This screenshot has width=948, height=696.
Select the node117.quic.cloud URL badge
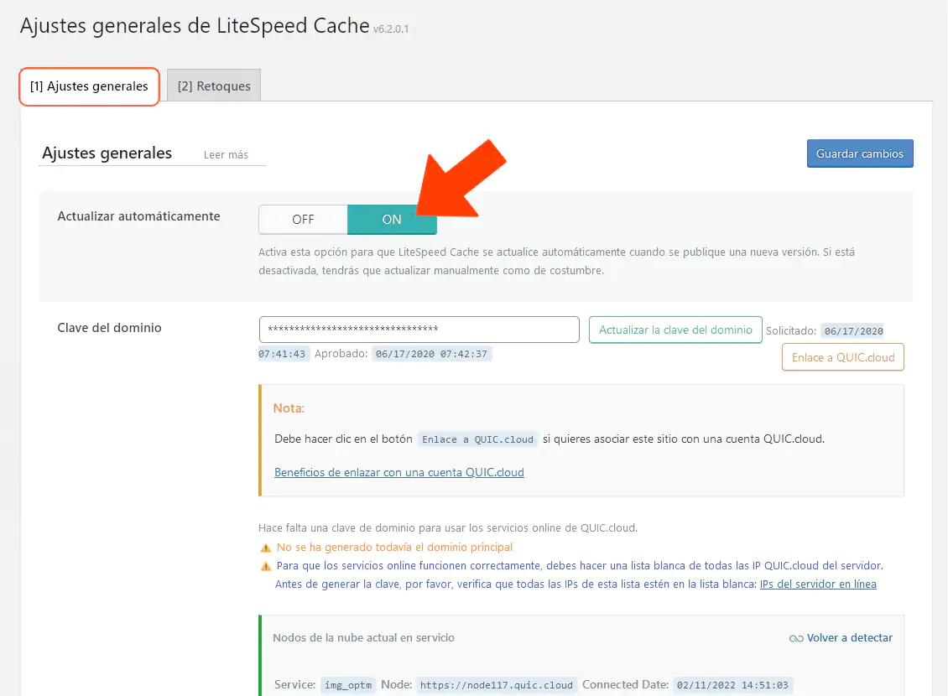click(496, 685)
